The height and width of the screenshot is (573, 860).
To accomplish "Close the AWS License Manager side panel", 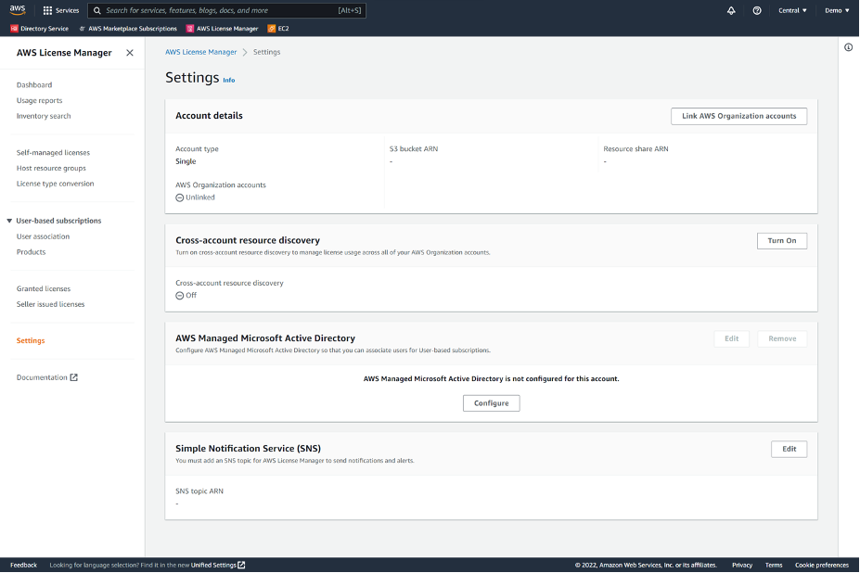I will pos(129,53).
